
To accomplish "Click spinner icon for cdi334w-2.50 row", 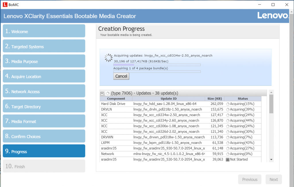I will [x=228, y=115].
